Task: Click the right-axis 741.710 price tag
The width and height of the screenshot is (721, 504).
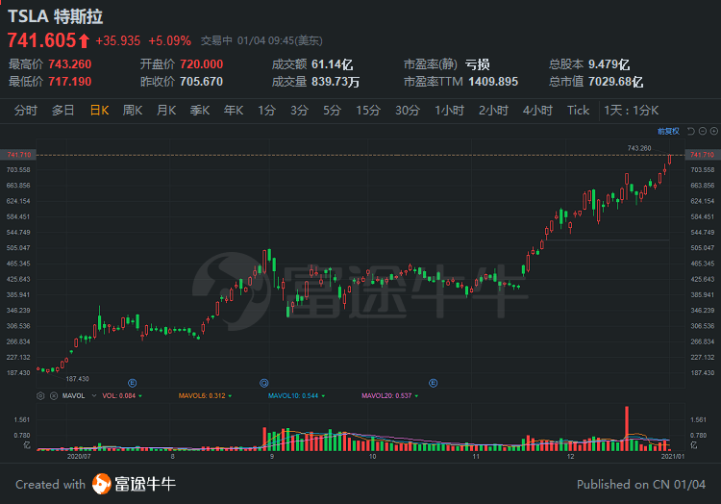Action: 702,155
